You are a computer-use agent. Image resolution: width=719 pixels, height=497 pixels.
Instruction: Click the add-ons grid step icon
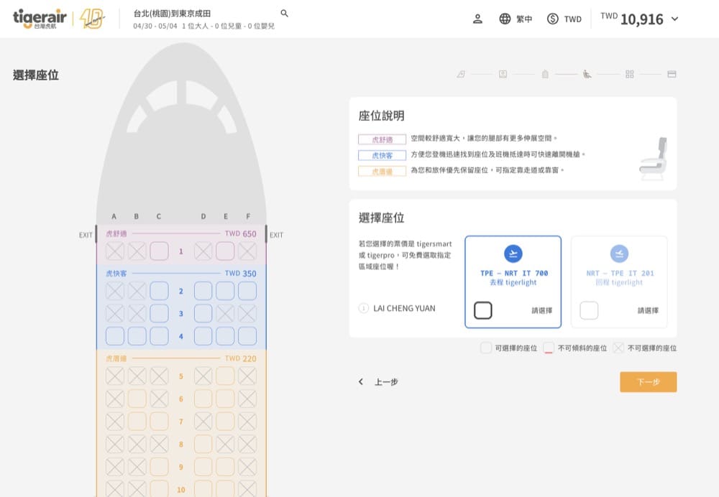[x=630, y=74]
